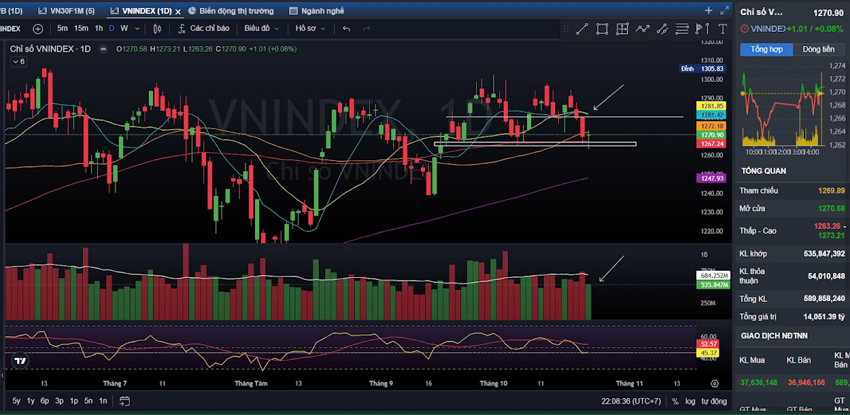850x415 pixels.
Task: Set chart interval to 1h
Action: (98, 28)
